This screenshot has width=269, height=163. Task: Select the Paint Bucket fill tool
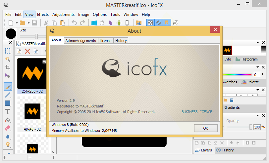[x=8, y=120]
